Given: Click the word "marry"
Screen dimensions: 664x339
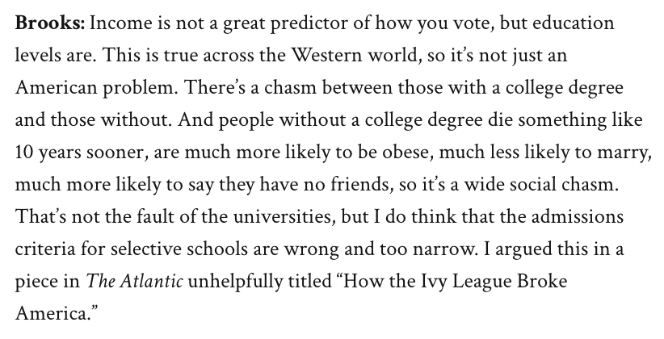Looking at the screenshot, I should [x=621, y=154].
